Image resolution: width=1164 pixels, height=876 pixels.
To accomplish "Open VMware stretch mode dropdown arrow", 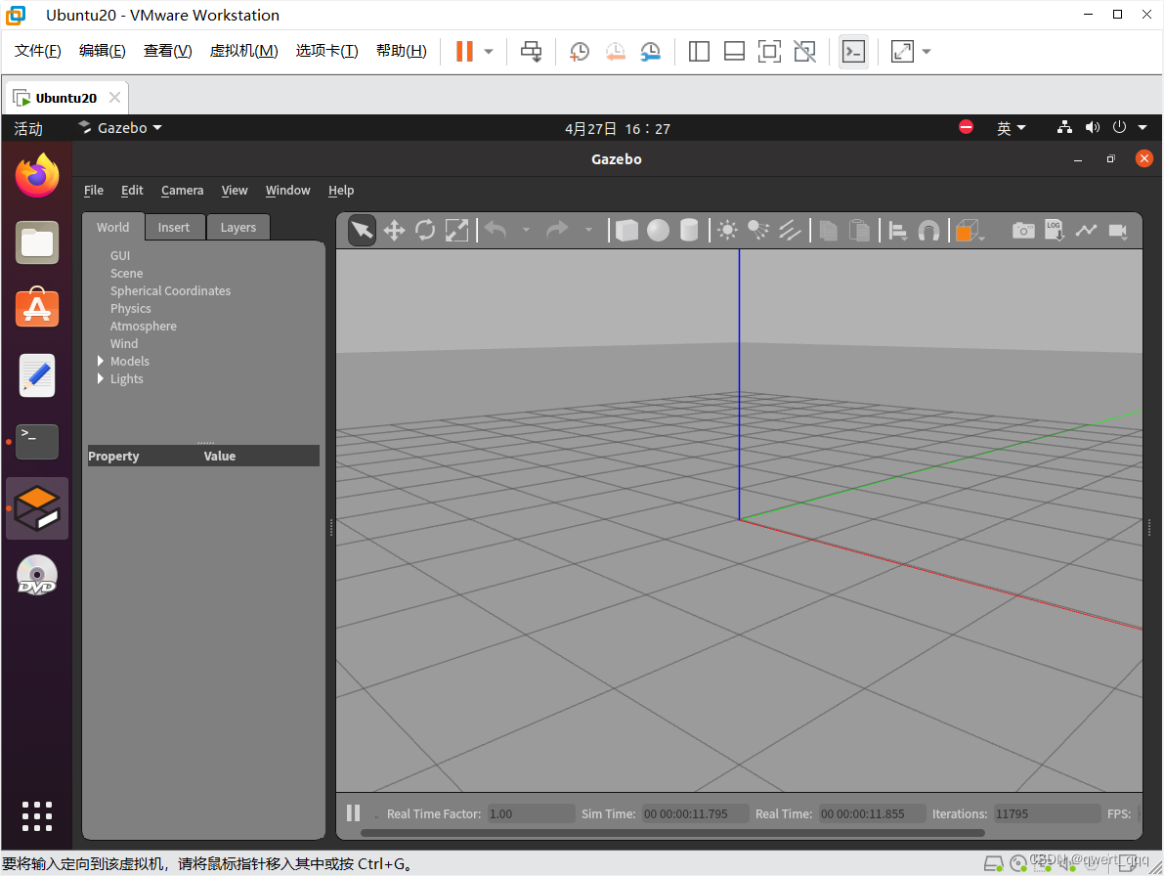I will (926, 51).
